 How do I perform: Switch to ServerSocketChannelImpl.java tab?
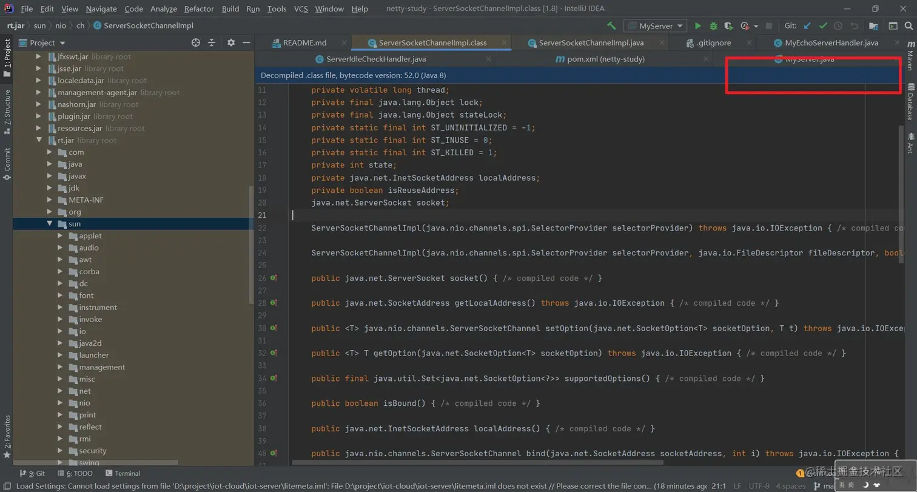(591, 43)
